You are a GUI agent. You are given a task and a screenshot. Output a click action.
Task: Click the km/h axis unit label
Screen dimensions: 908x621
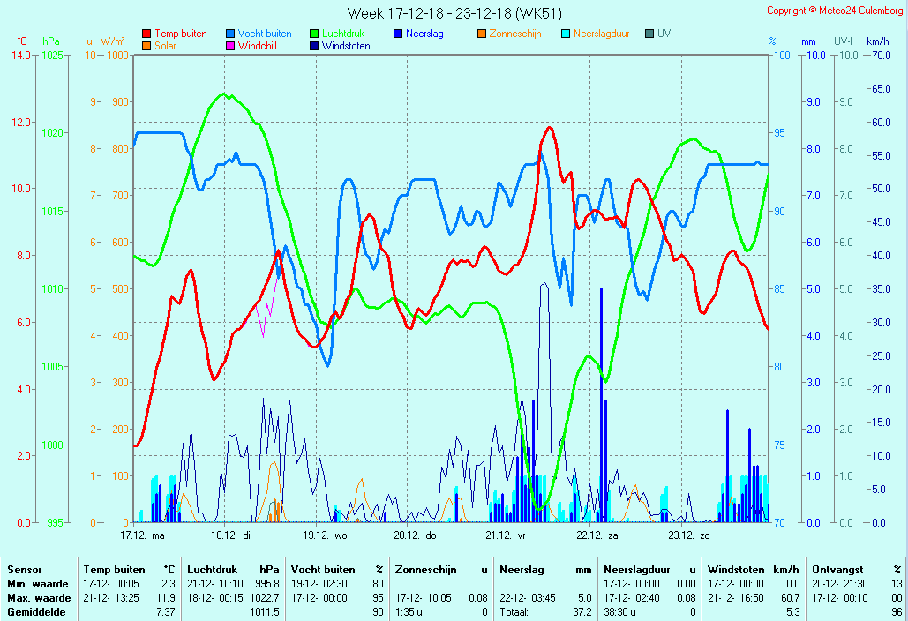click(x=877, y=41)
